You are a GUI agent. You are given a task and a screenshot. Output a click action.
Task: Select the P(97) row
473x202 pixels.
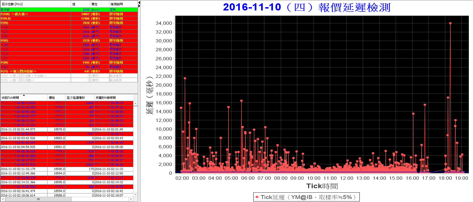tap(69, 32)
